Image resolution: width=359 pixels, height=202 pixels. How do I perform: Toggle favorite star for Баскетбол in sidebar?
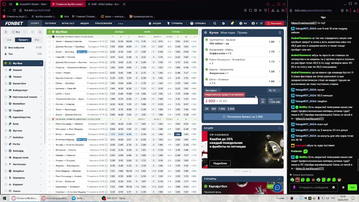coord(6,84)
